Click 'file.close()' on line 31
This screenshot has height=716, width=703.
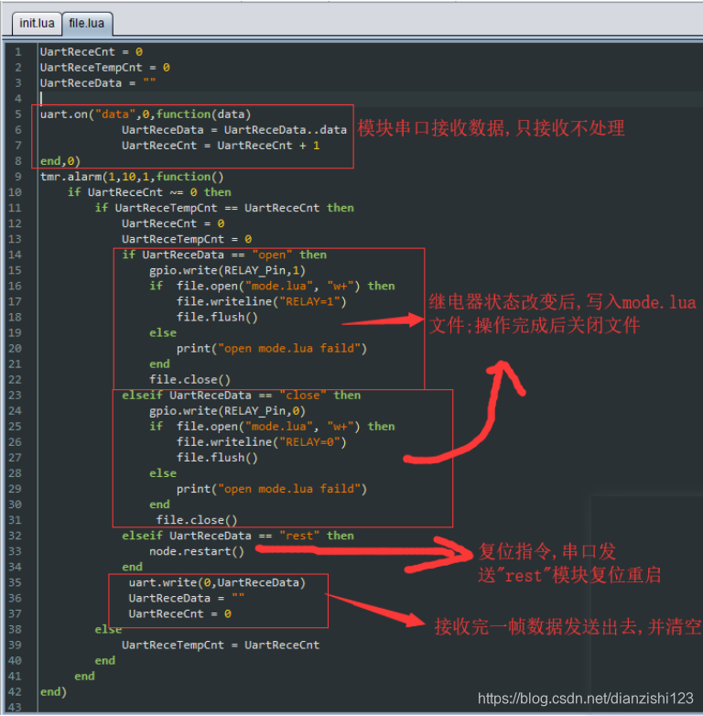tap(197, 520)
